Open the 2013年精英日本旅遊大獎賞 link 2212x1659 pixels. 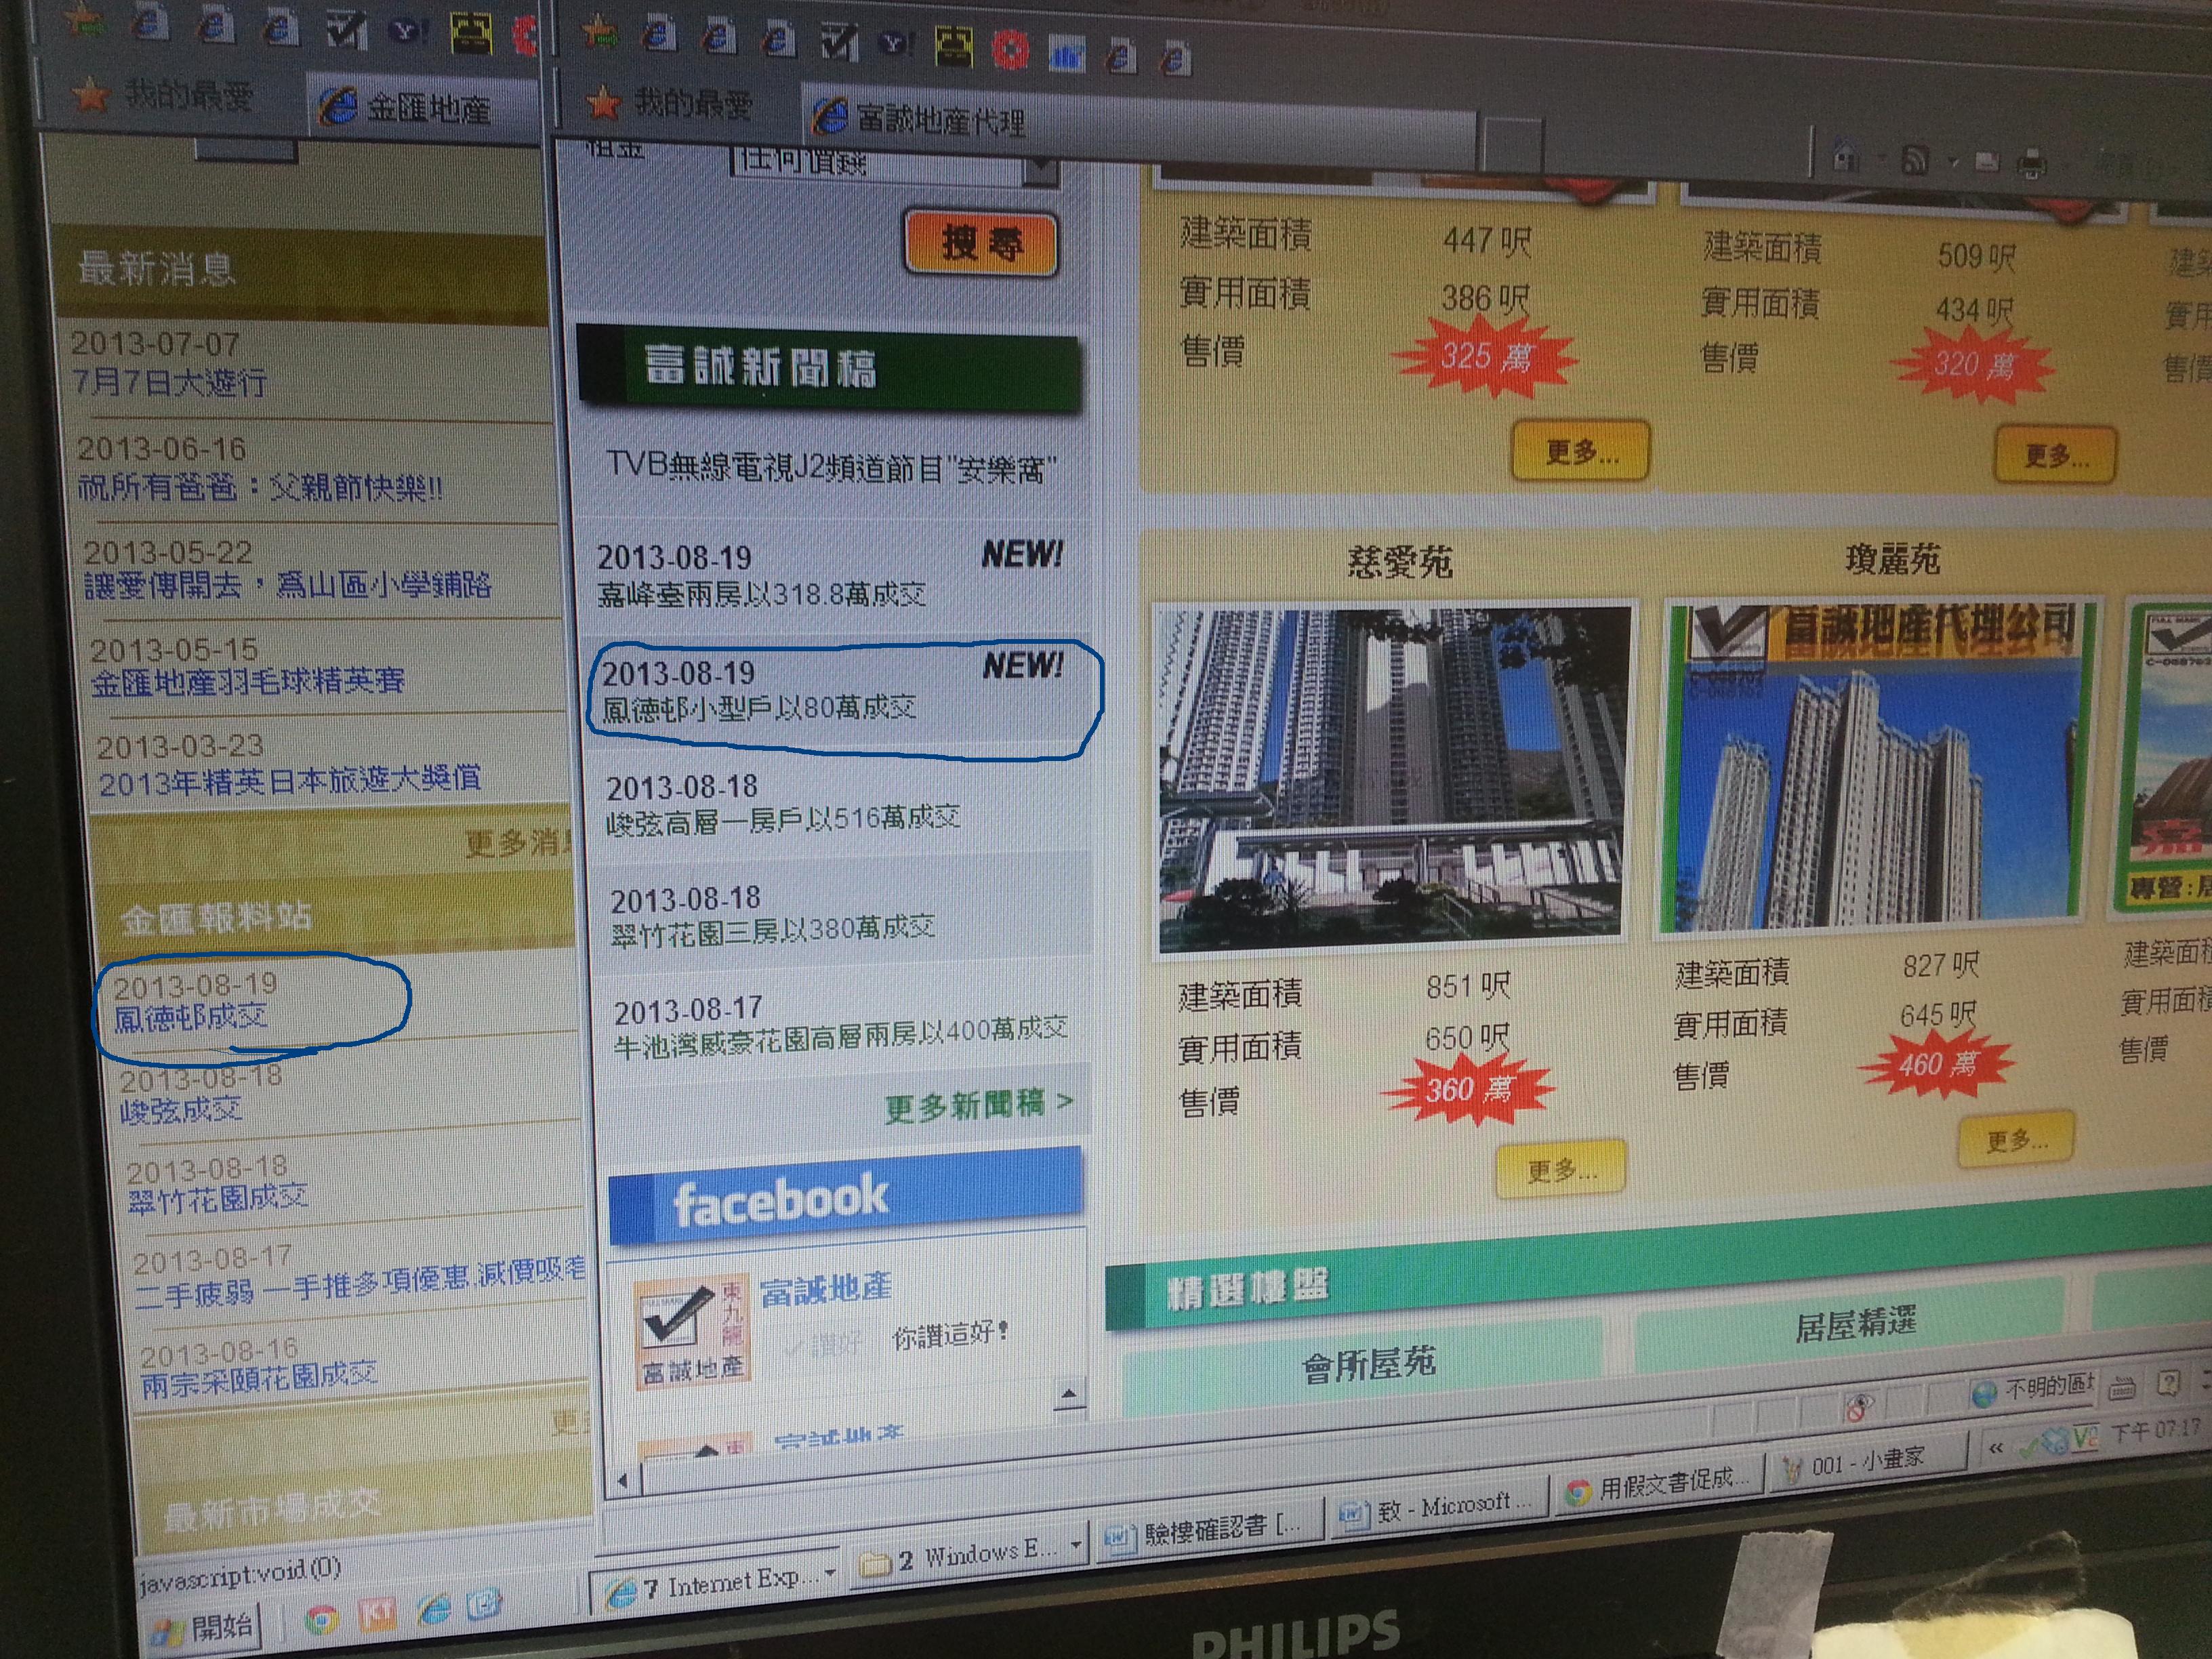point(290,780)
